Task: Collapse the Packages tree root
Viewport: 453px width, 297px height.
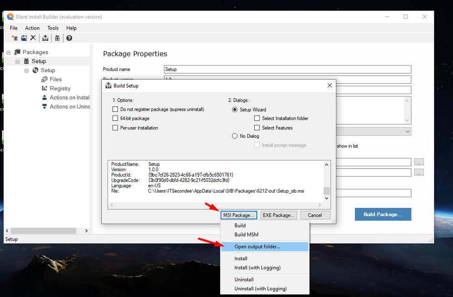Action: click(x=8, y=52)
